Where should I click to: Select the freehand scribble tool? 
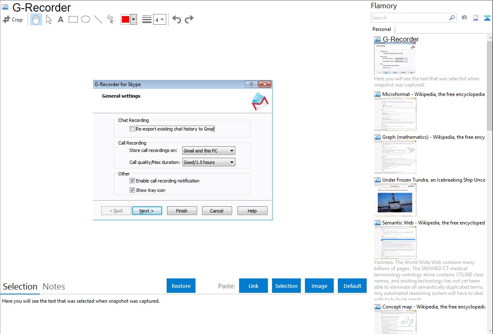(x=110, y=19)
